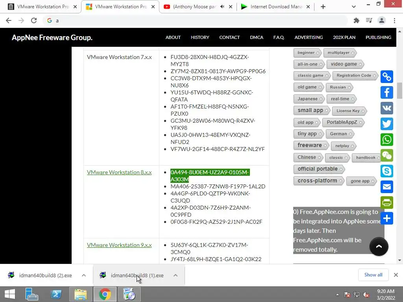Click key MA406-25387-7ZNW8-F197P-1AL2D
The width and height of the screenshot is (403, 302).
(x=218, y=186)
